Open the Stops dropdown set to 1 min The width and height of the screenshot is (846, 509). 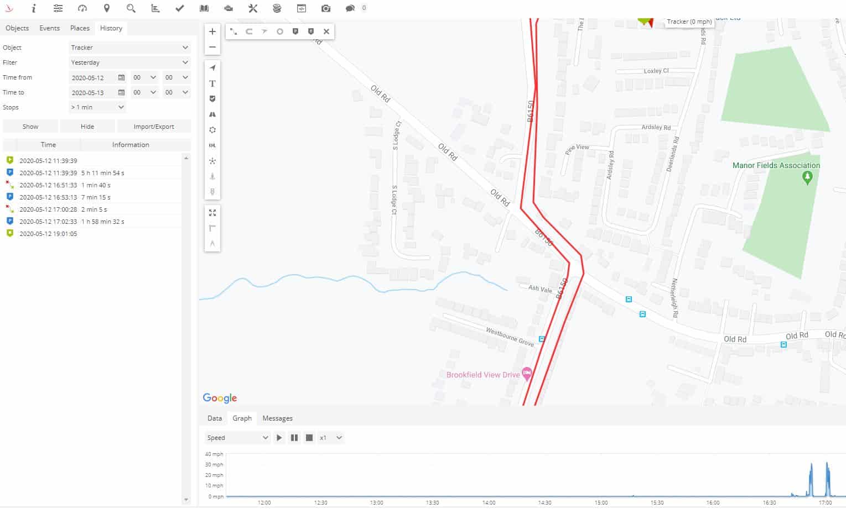97,107
